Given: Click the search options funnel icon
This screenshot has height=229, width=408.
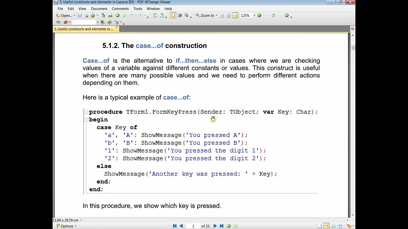Looking at the screenshot, I should (117, 22).
